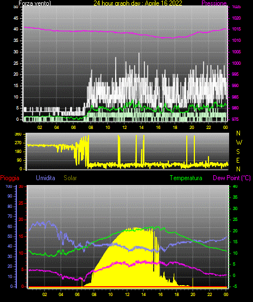253x302 pixels.
Task: Click the W wind direction letter
Action: click(239, 143)
